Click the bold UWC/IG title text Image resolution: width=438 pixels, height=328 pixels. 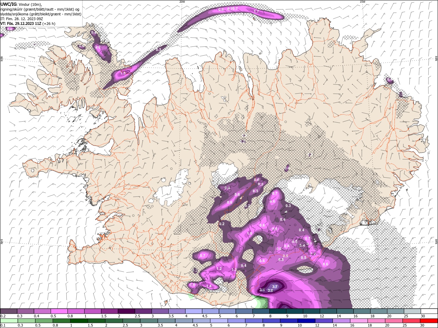8,4
